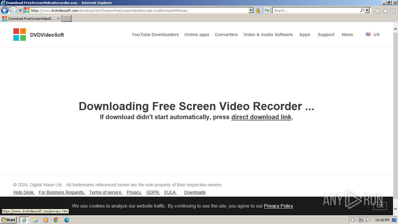The image size is (398, 224).
Task: Open the Tools gear icon
Action: tap(393, 11)
